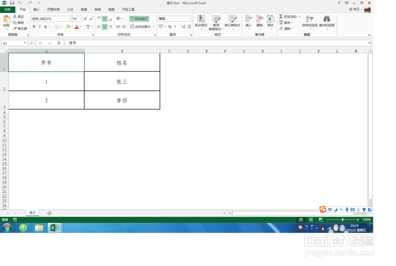Click the red font color A
Viewport: 396px width, 266px height.
[x=77, y=27]
